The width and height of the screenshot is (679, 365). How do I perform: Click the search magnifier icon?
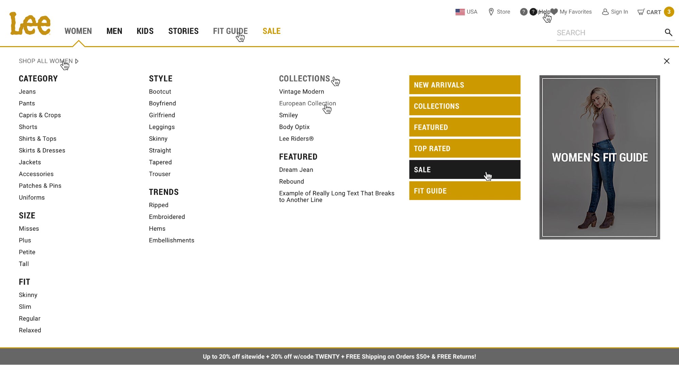pyautogui.click(x=668, y=33)
